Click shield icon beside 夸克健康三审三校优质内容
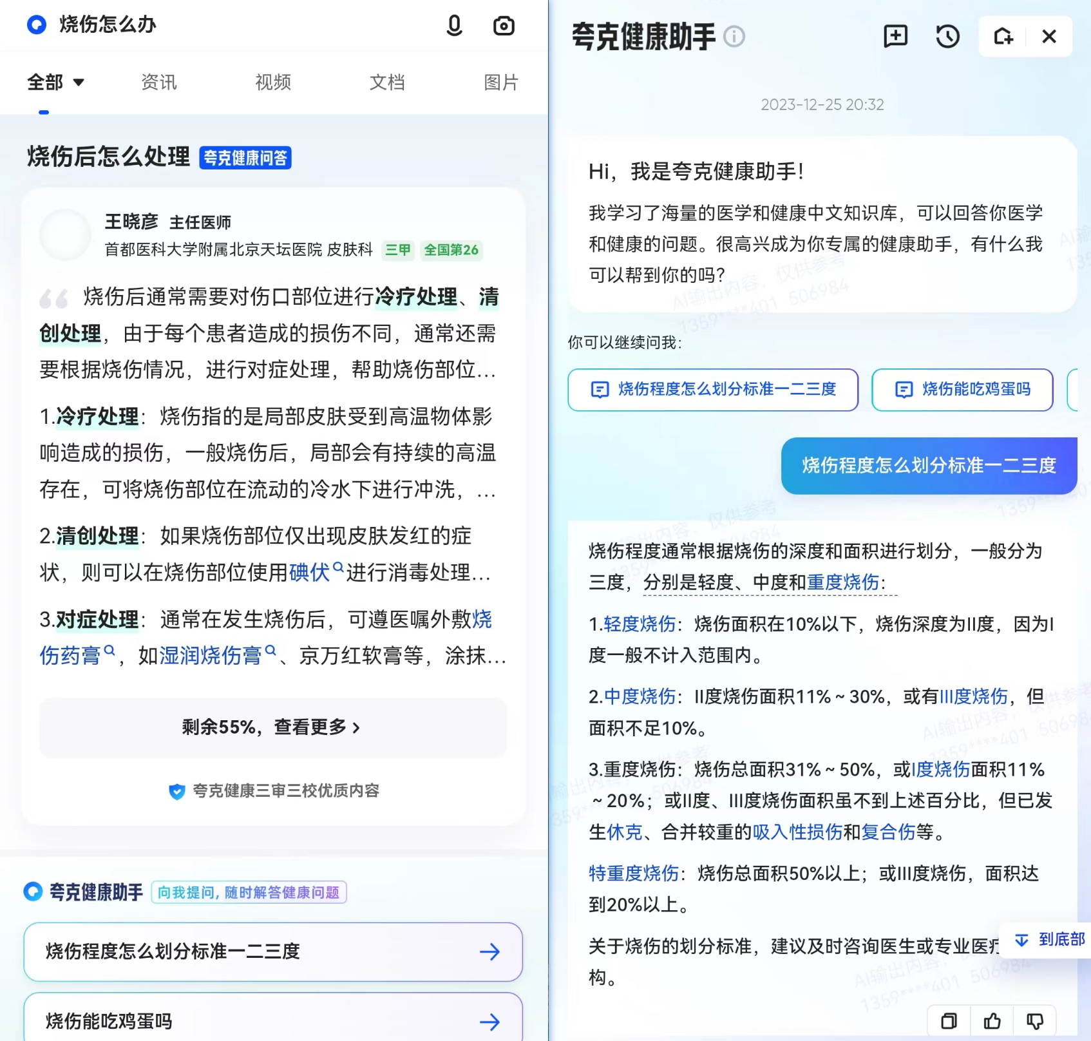 coord(176,791)
